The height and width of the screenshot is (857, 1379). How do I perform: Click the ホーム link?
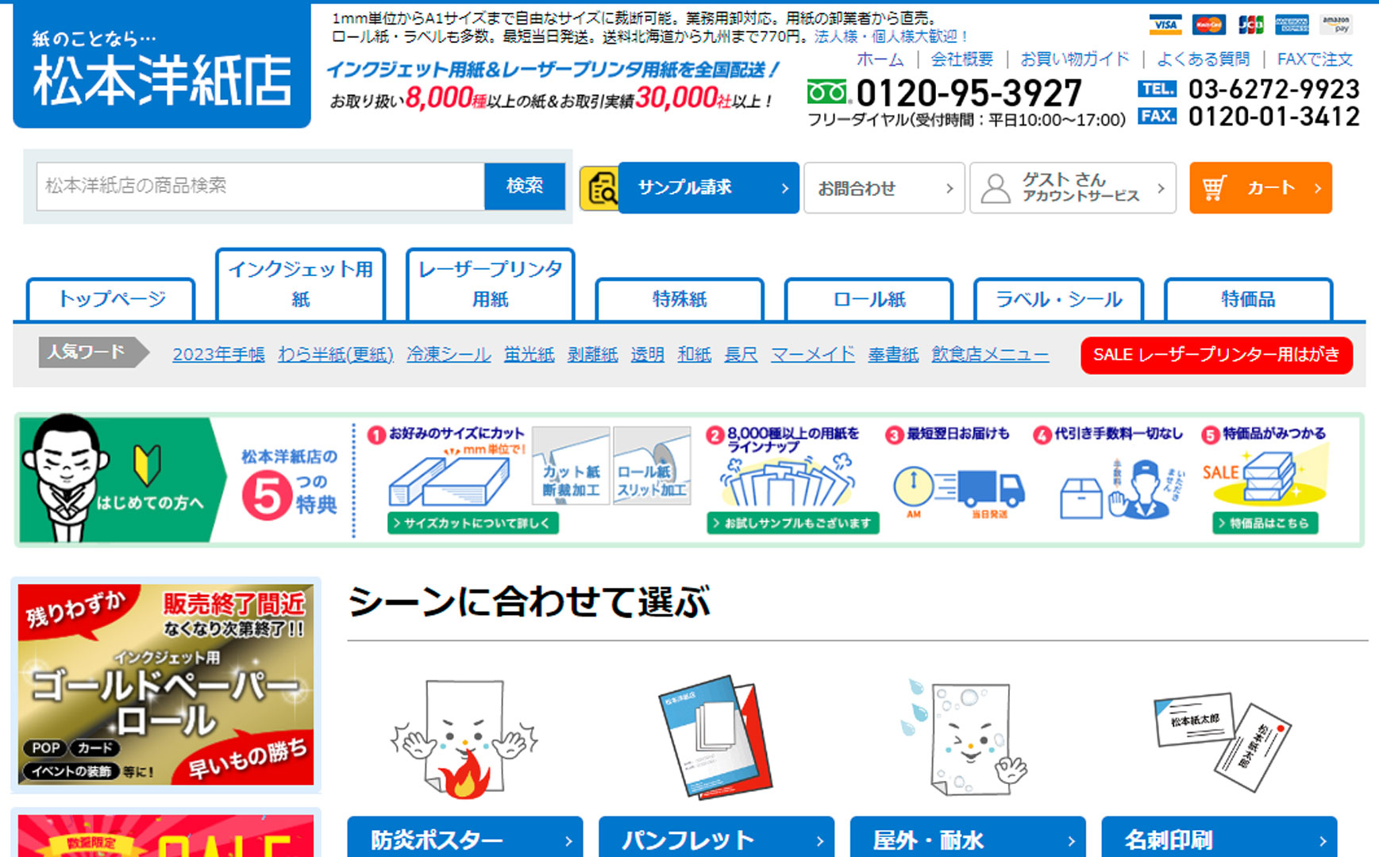880,60
